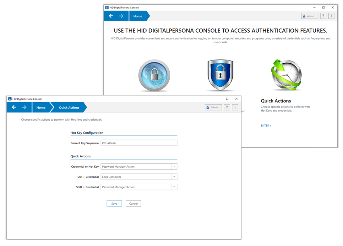Expand the Credential or Hot Key dropdown

[x=174, y=167]
